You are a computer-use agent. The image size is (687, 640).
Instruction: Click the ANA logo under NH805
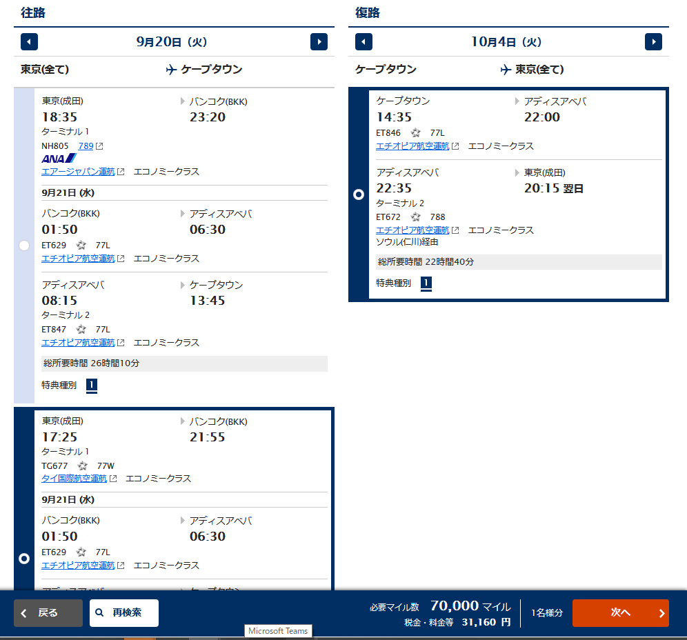pos(59,159)
